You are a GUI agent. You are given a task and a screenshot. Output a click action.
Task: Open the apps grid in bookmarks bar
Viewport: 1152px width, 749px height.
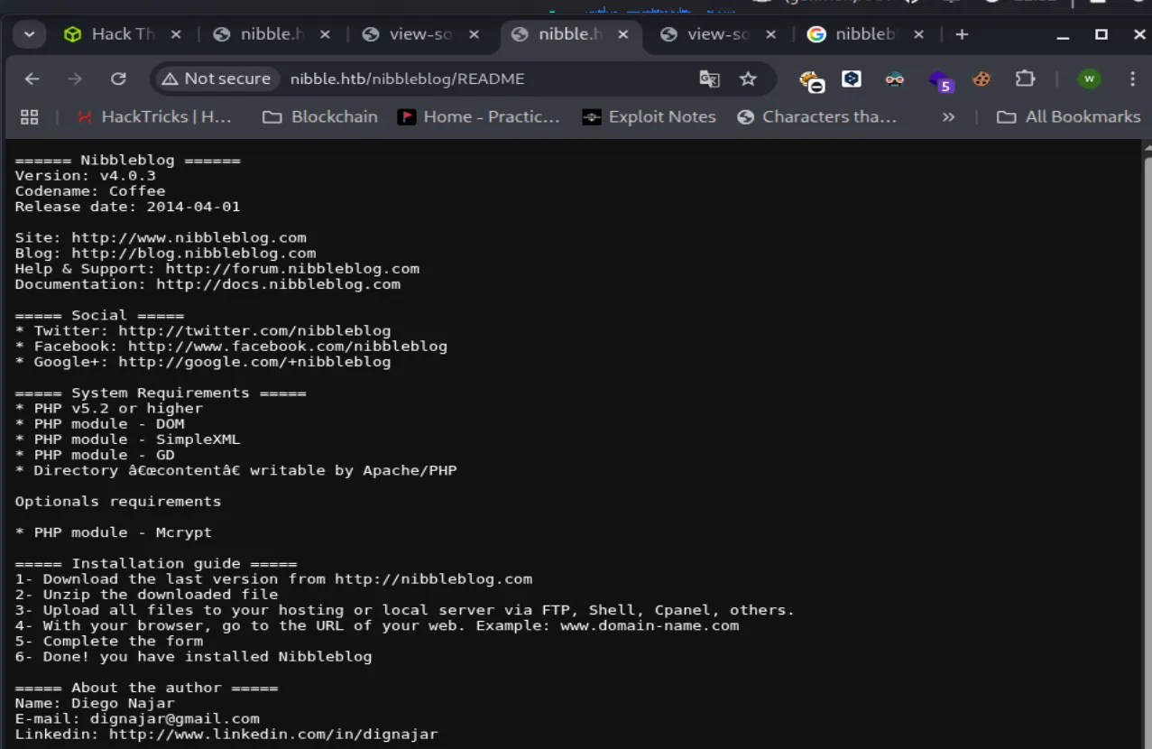[30, 117]
